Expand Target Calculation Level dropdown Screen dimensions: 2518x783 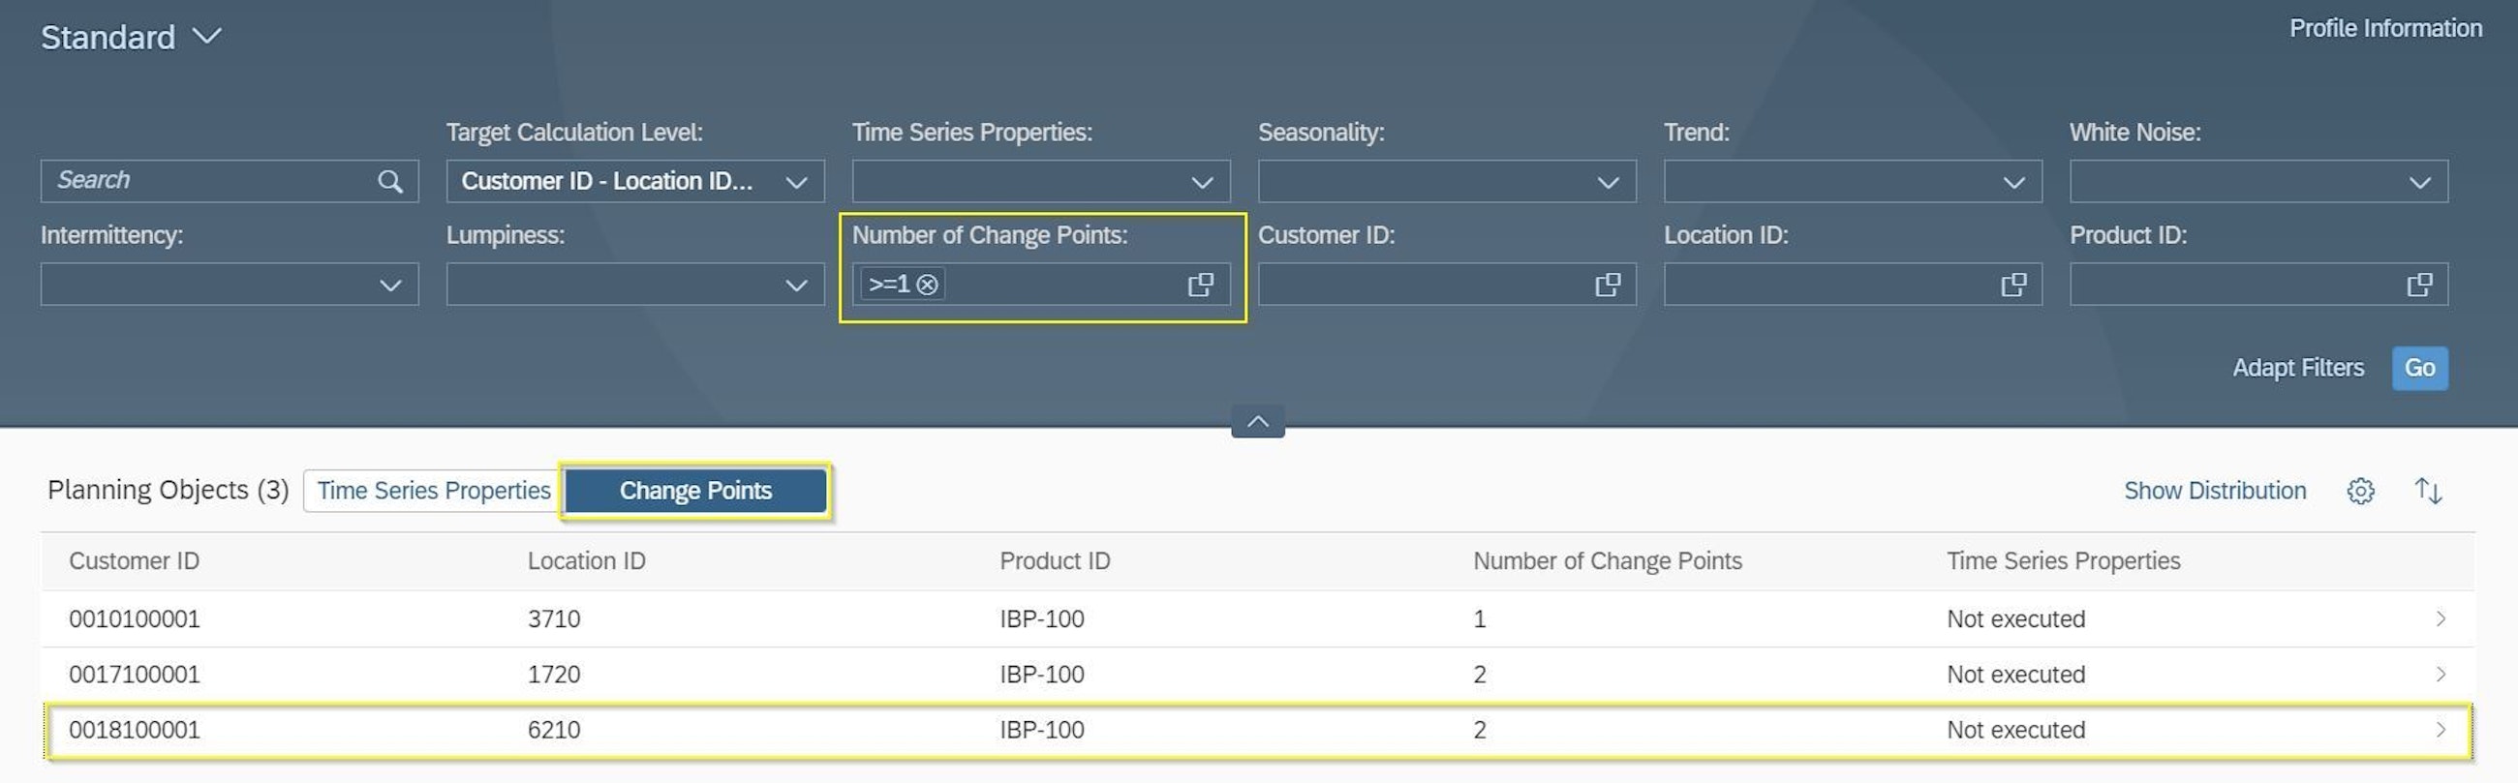tap(796, 183)
